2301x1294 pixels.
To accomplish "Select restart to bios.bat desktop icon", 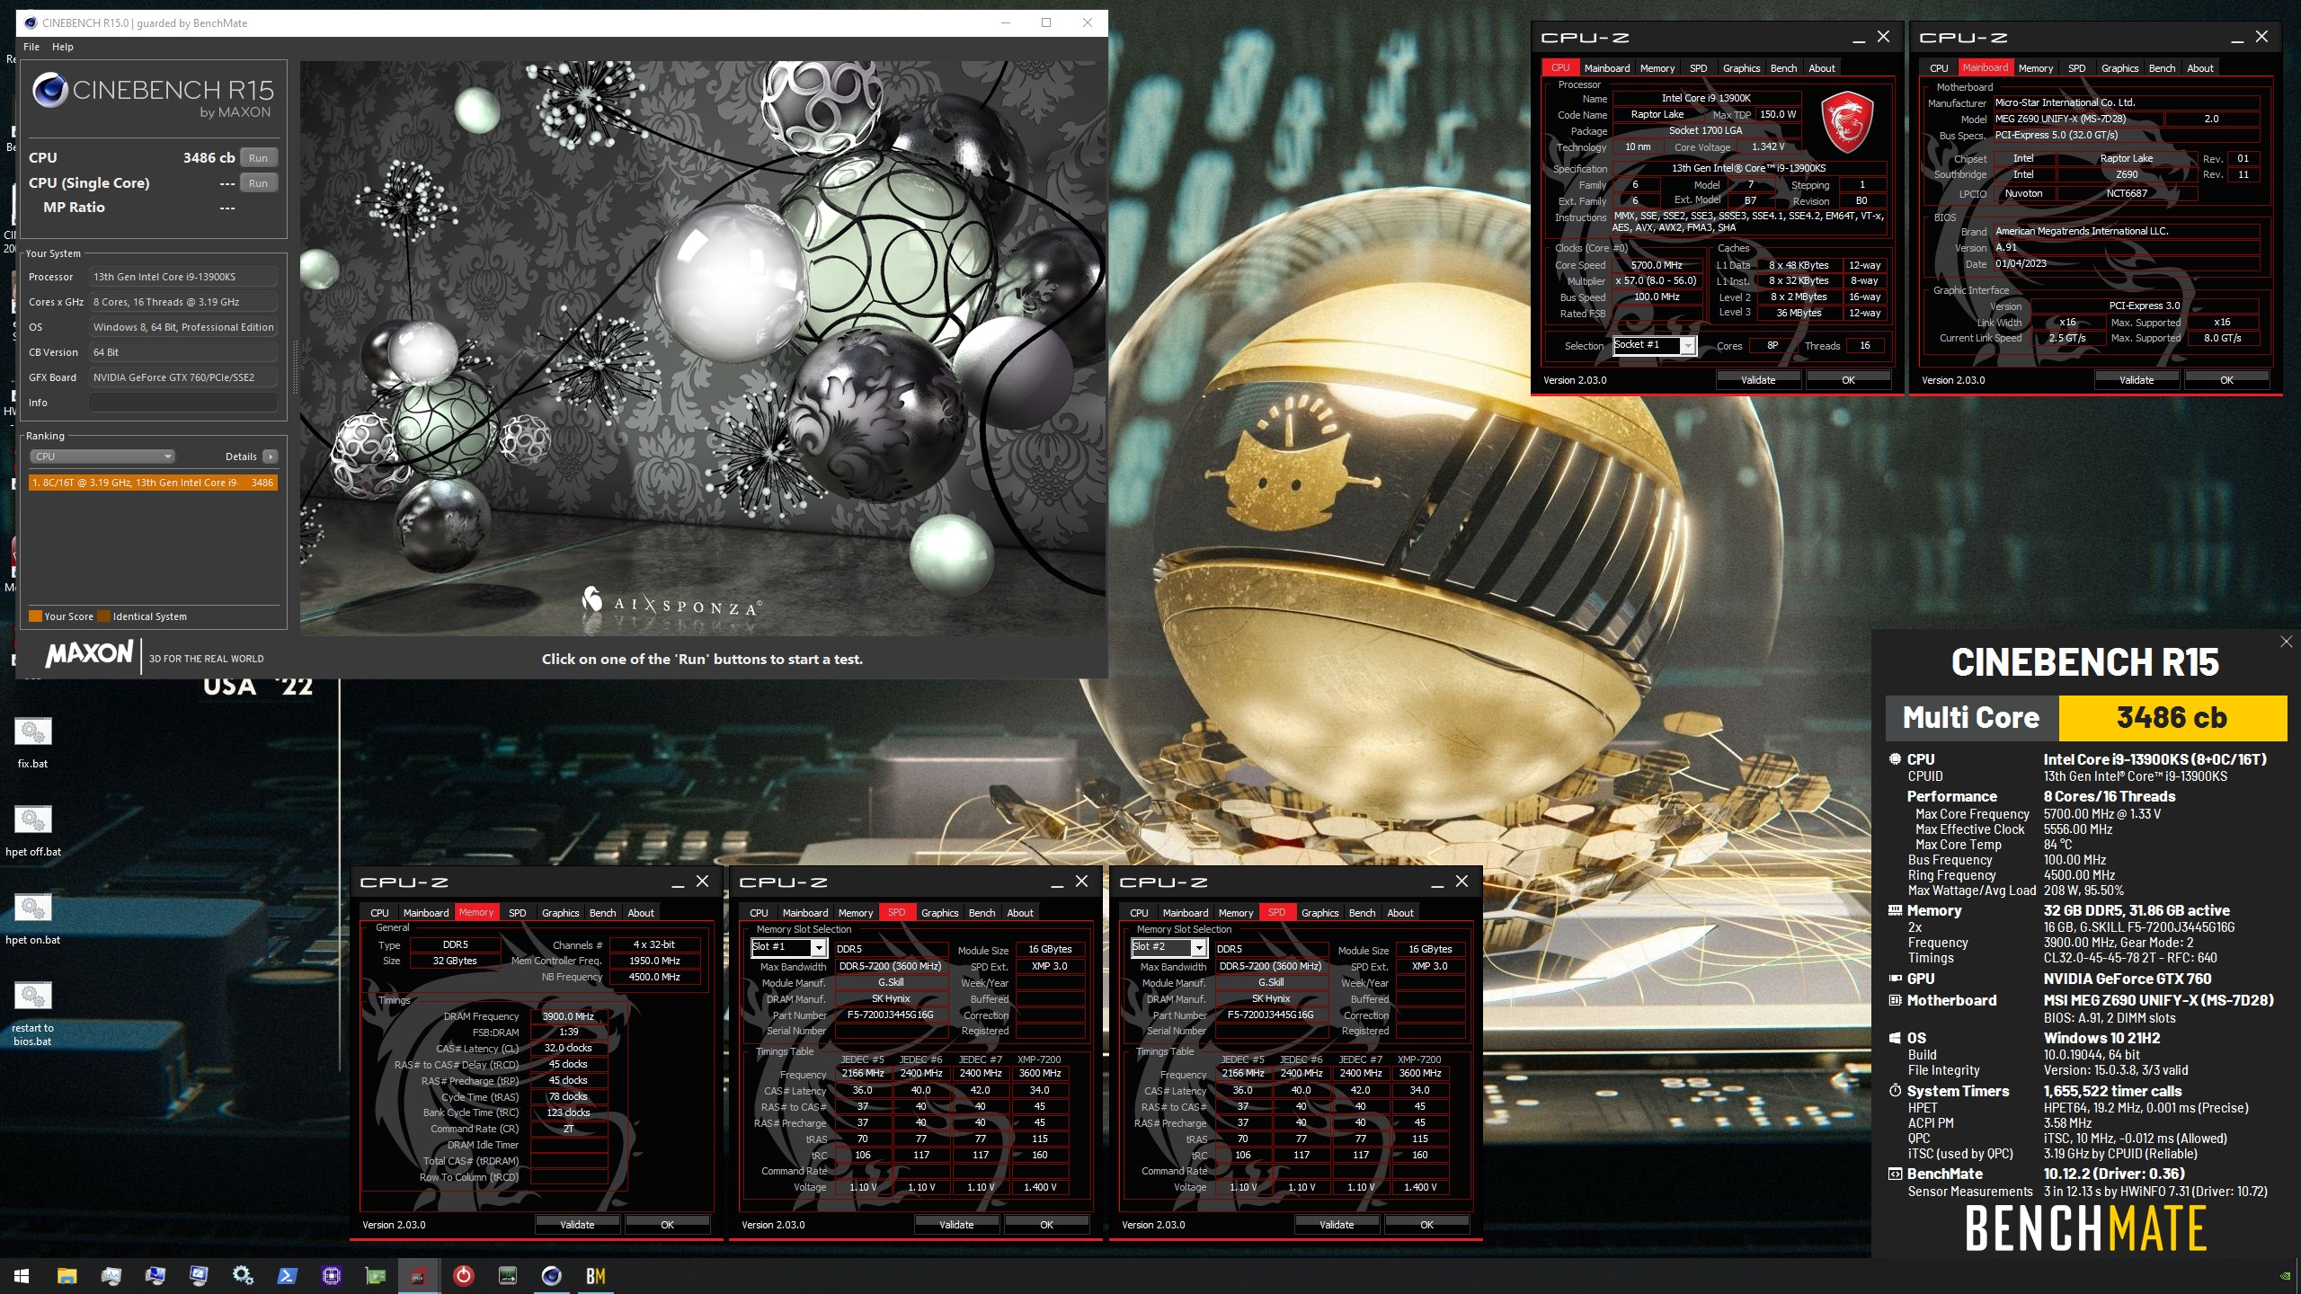I will coord(33,1013).
